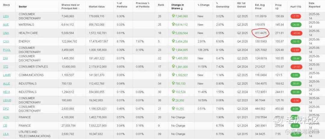The image size is (325, 139).
Task: Open the UNH stock link
Action: (6, 33)
